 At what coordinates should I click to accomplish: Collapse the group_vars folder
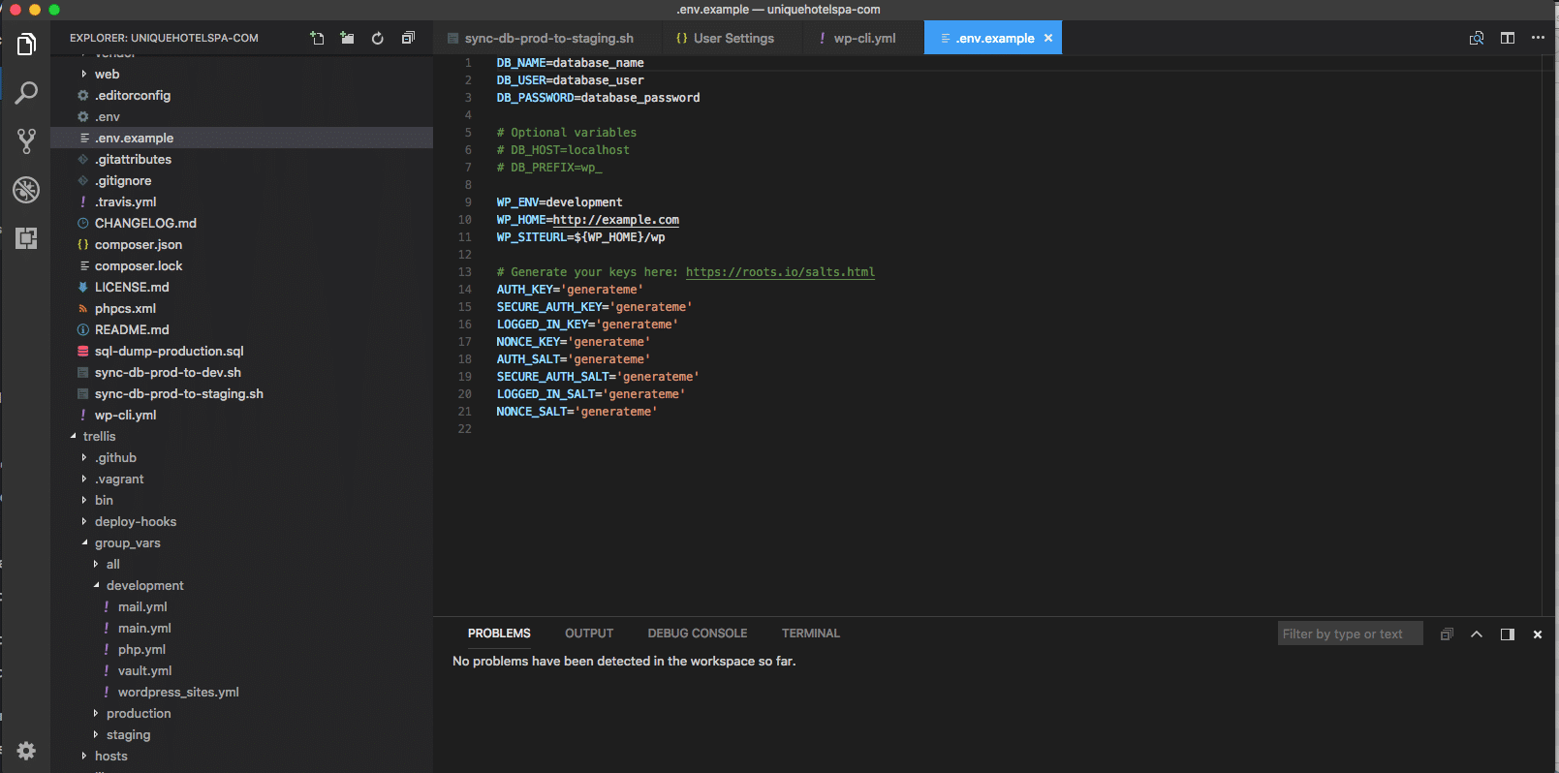242,542
